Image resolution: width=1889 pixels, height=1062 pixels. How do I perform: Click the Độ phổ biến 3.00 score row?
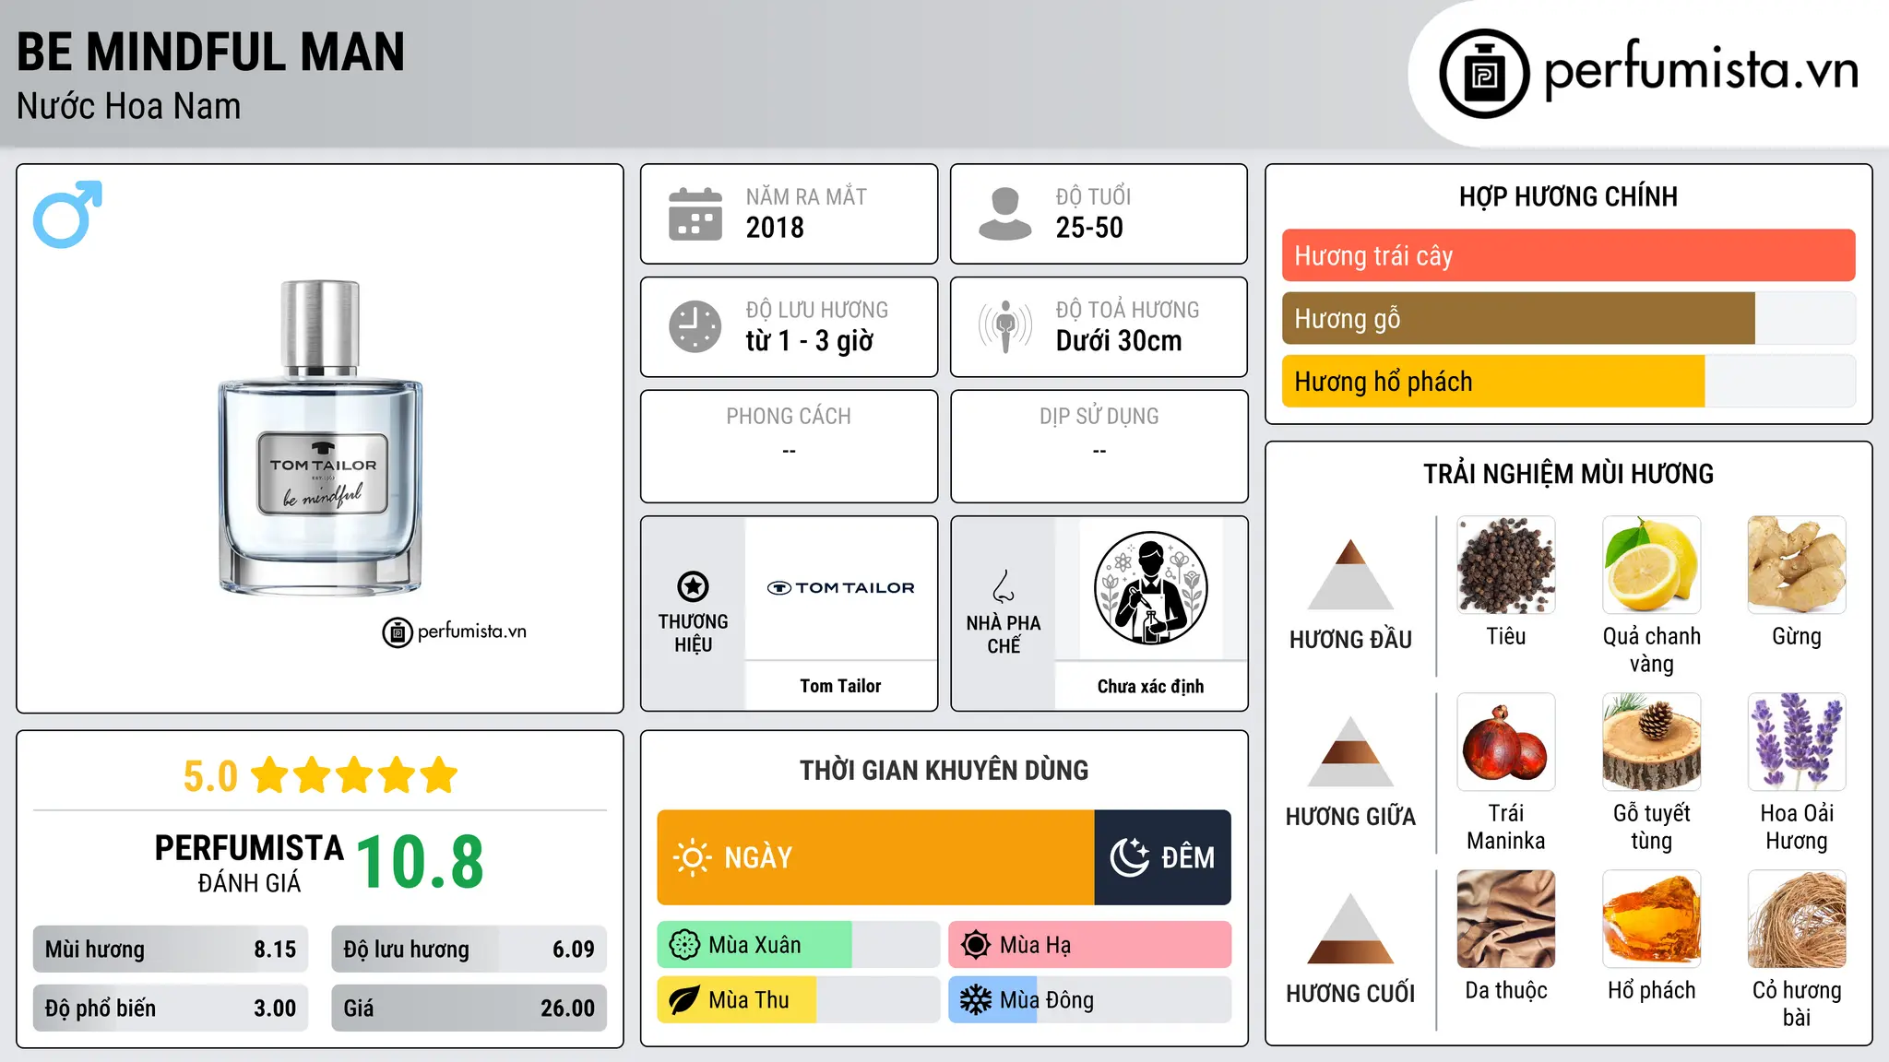[x=171, y=1008]
